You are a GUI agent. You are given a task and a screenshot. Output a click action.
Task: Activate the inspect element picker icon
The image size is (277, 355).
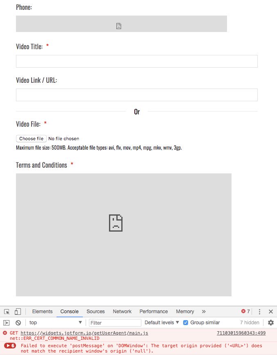pos(7,312)
